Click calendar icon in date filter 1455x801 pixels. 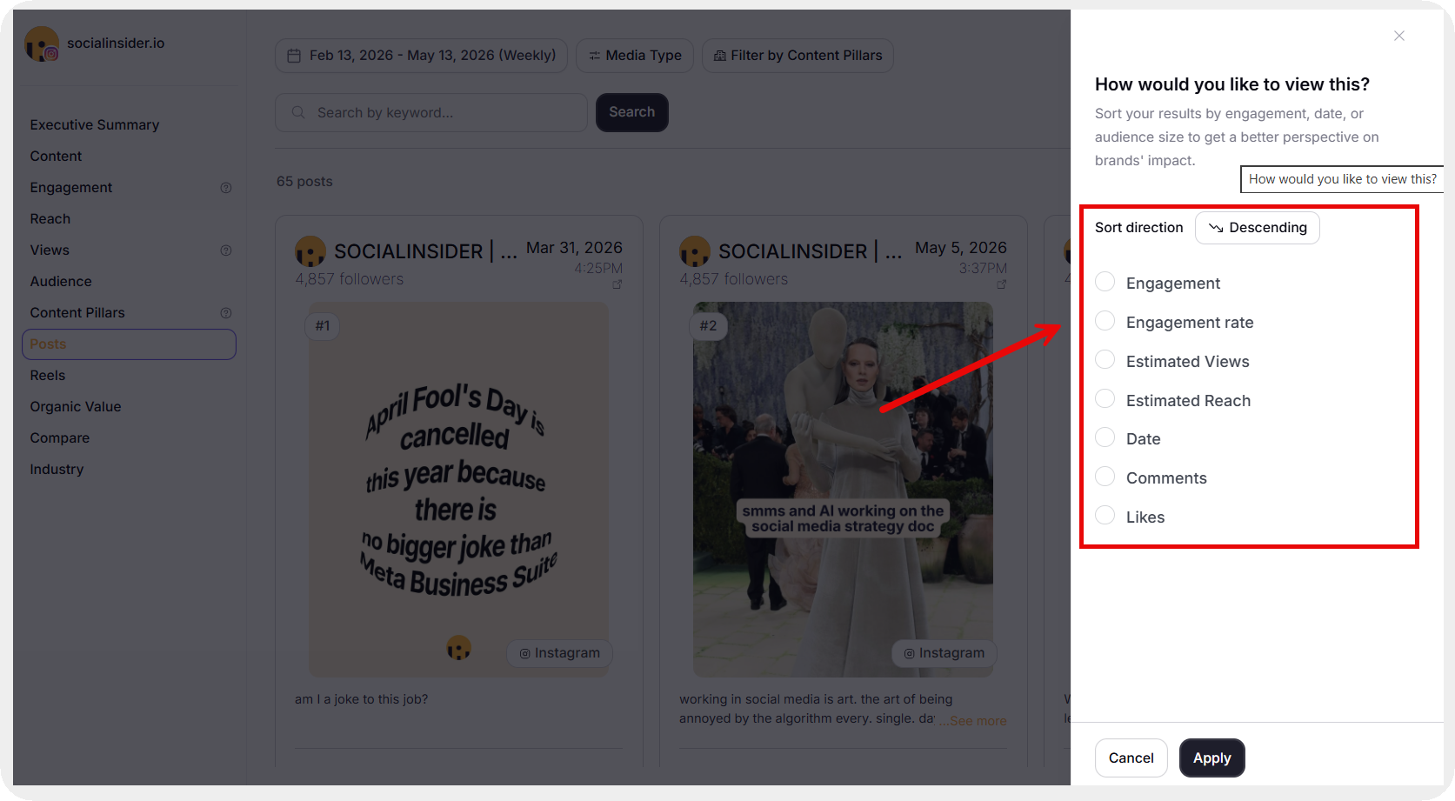point(294,56)
